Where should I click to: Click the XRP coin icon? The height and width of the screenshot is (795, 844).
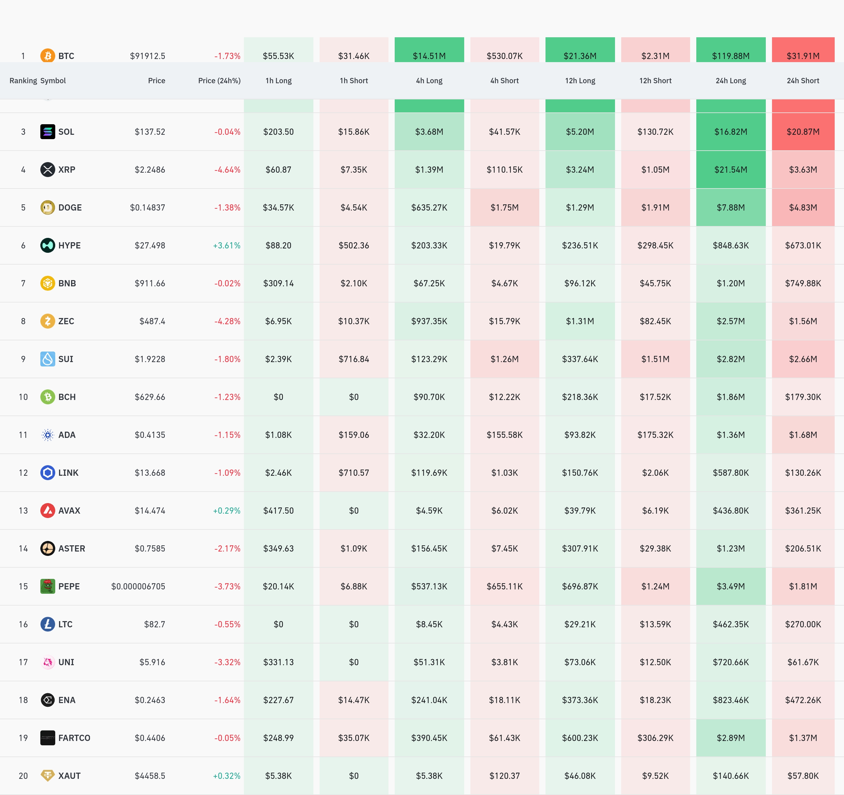click(47, 170)
